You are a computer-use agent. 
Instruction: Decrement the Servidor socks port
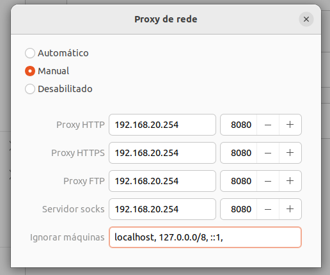coord(268,209)
